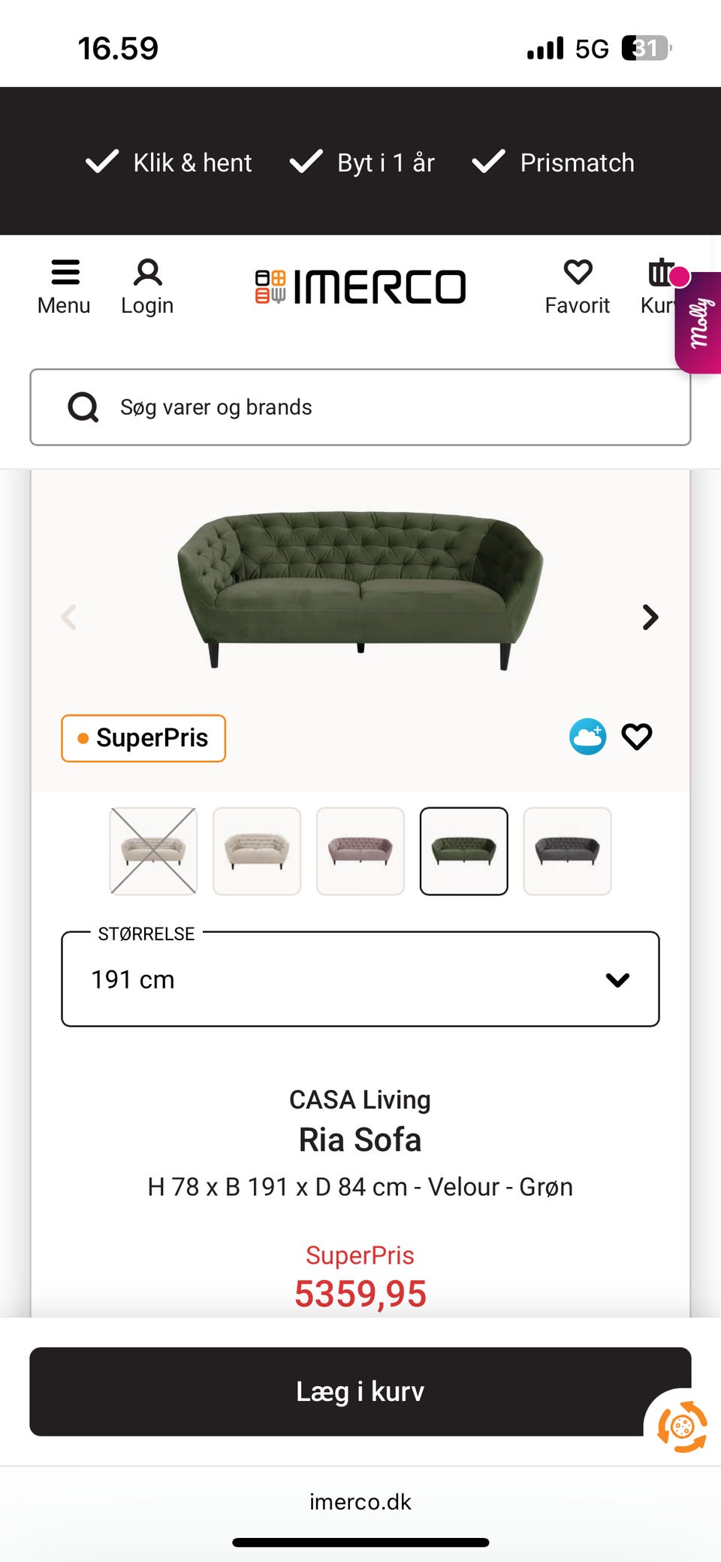Open the Molly side tab

[x=700, y=323]
